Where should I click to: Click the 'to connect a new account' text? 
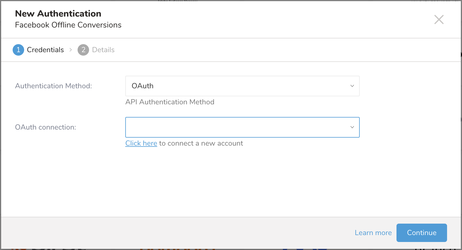(201, 143)
